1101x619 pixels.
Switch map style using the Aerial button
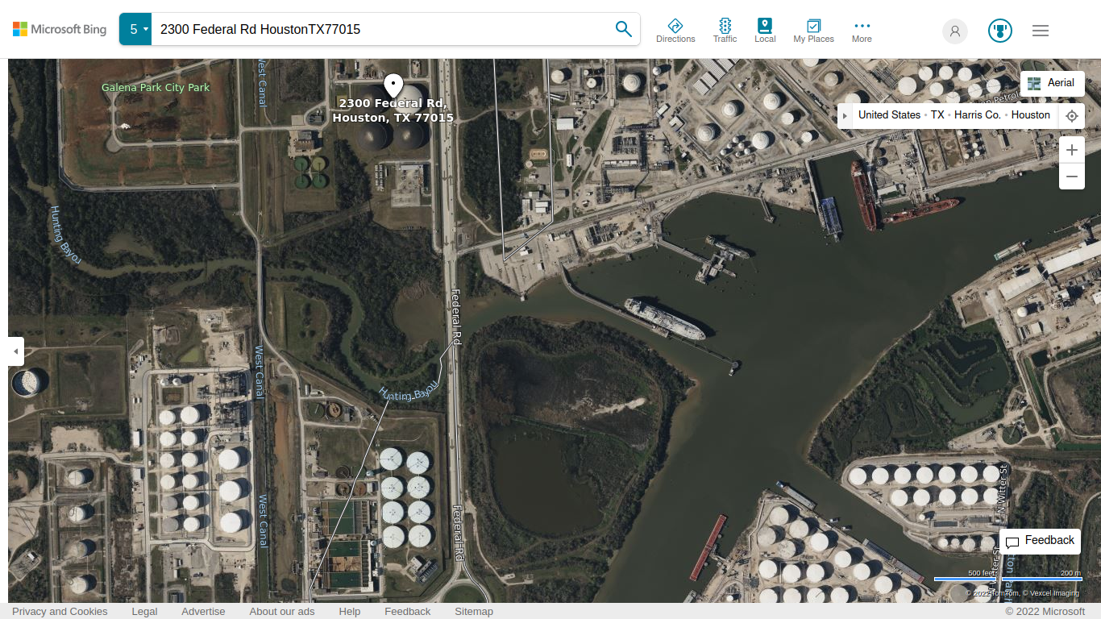tap(1053, 83)
